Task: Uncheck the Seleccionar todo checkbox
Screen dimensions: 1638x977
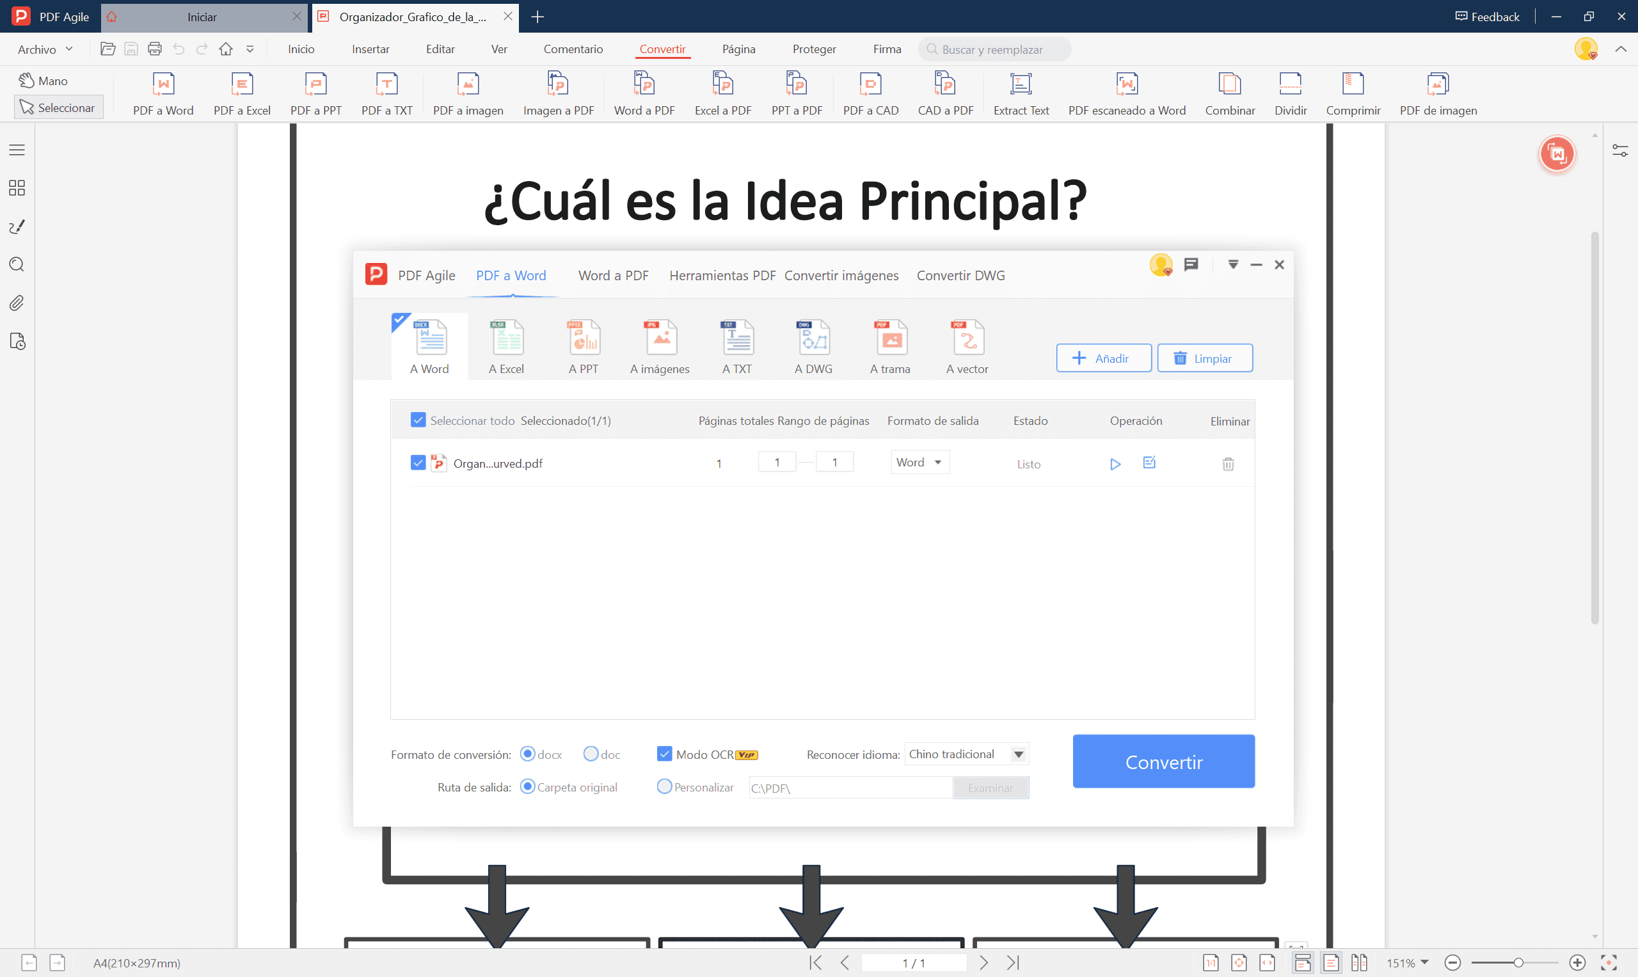Action: coord(418,419)
